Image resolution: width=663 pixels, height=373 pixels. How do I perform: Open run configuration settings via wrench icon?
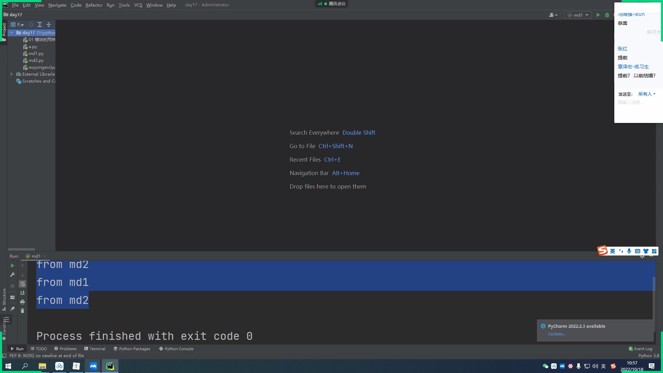(12, 275)
